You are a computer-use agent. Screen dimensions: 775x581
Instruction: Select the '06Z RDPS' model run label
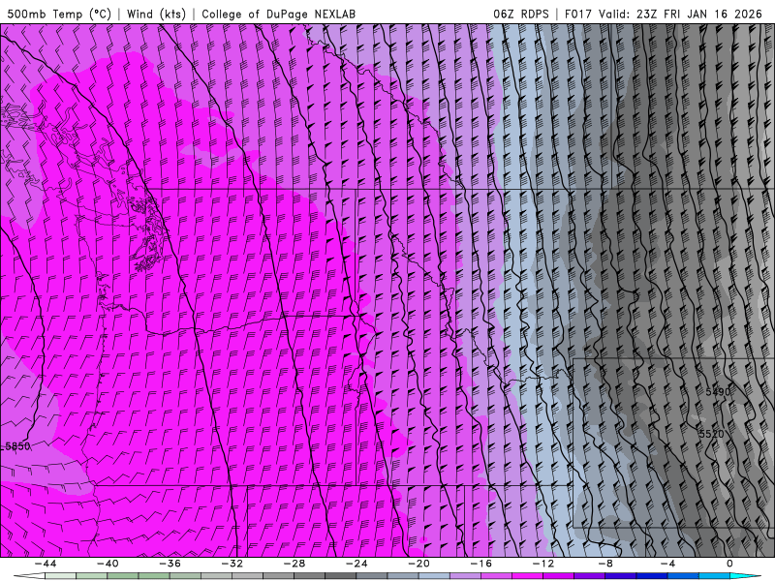click(521, 14)
